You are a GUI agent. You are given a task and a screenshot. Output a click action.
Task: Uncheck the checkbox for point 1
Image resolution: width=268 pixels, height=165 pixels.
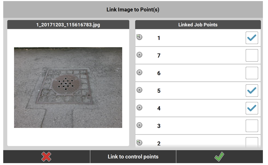[x=252, y=38]
